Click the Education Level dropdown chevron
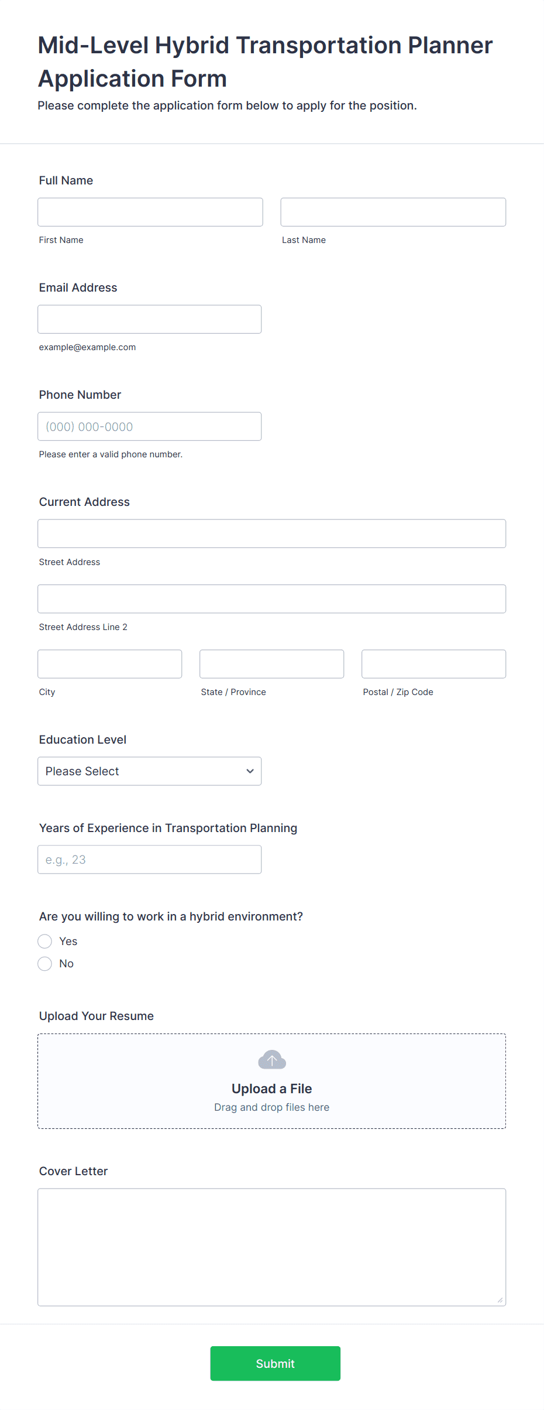 point(250,771)
